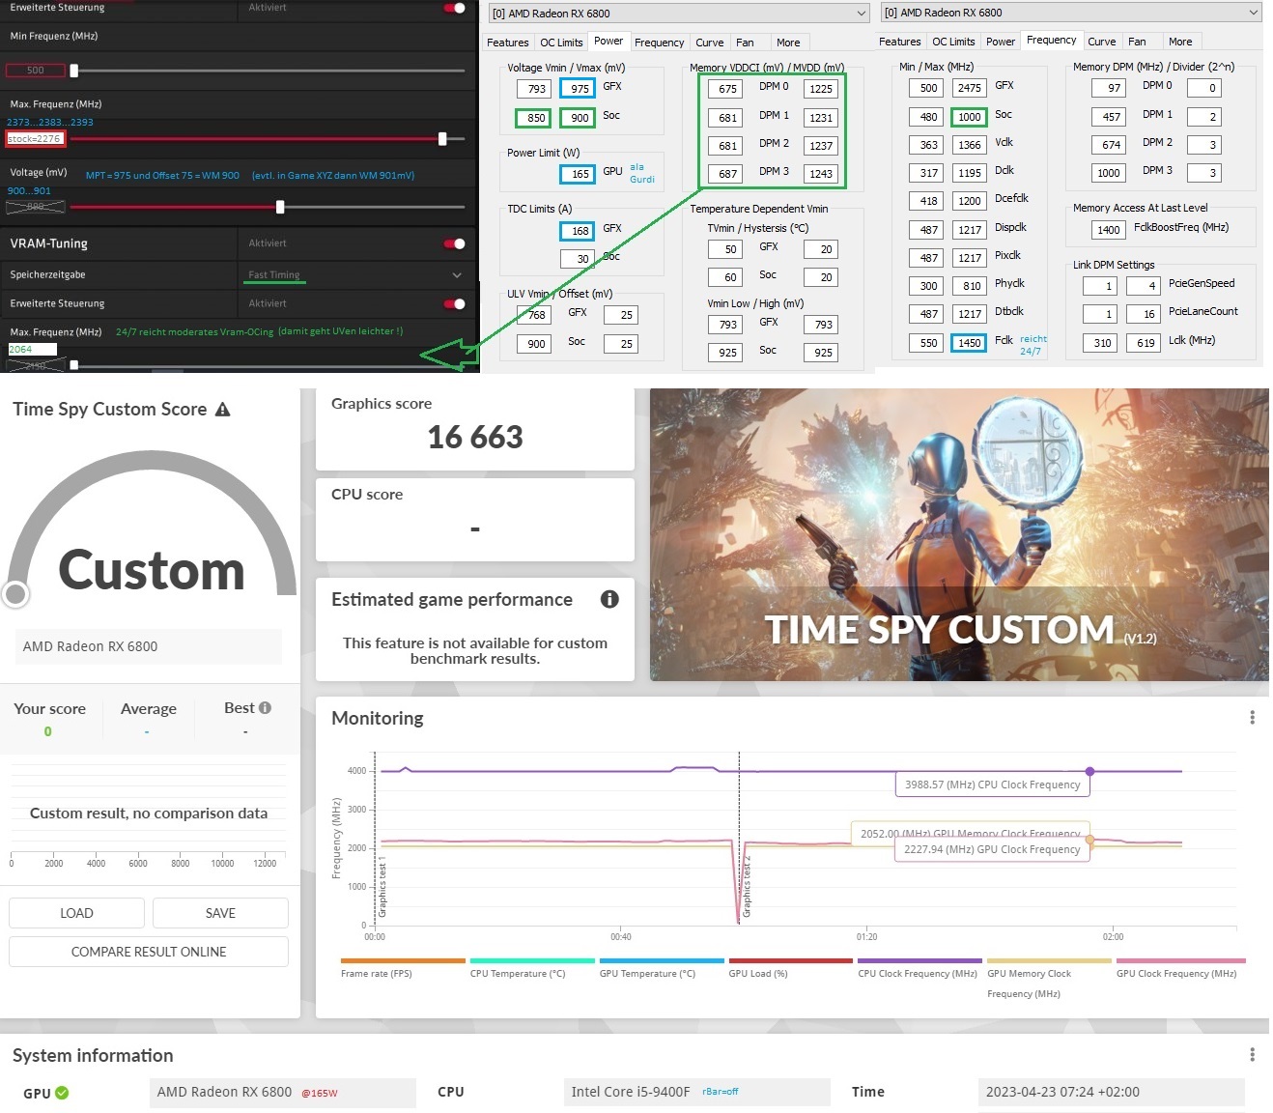Viewport: 1273px width, 1113px height.
Task: Click the Power Limit GPU field 165
Action: point(579,174)
